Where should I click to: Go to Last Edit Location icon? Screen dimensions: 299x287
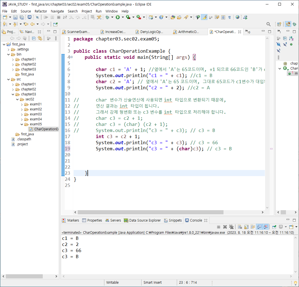click(x=26, y=24)
